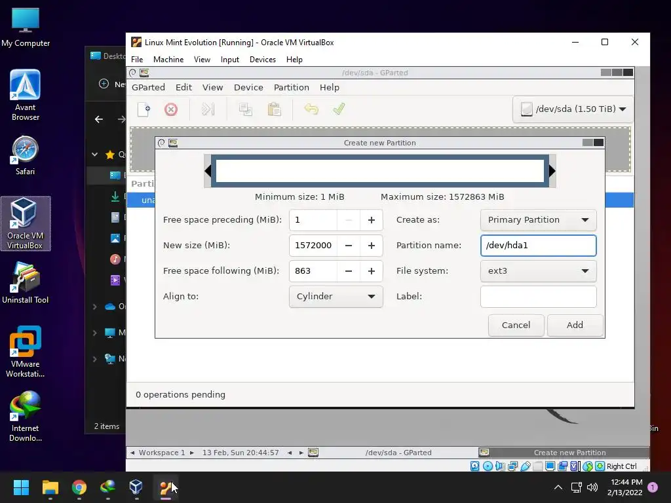This screenshot has height=503, width=671.
Task: Open the Create as Primary Partition dropdown
Action: pos(539,220)
